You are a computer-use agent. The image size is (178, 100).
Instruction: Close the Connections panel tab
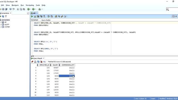[x=11, y=13]
